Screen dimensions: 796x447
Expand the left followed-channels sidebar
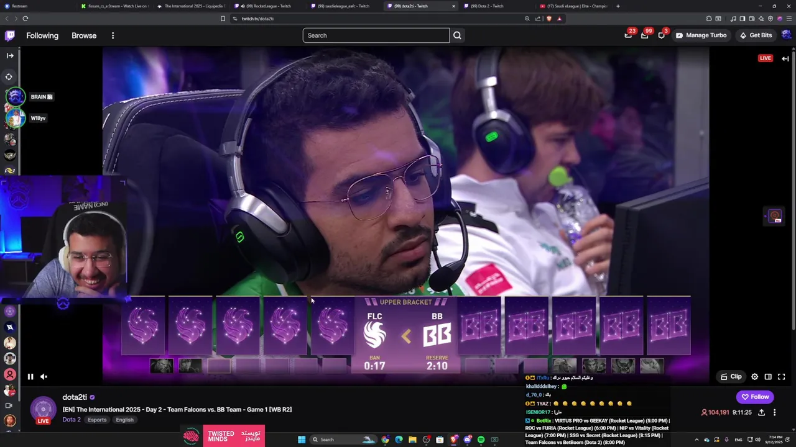tap(9, 56)
